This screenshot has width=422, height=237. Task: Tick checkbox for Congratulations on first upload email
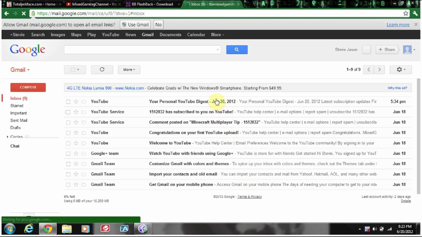(68, 133)
